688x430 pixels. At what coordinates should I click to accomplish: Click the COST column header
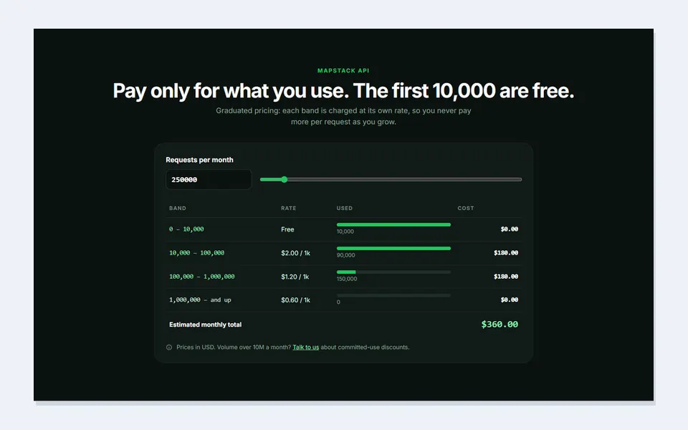click(x=466, y=208)
